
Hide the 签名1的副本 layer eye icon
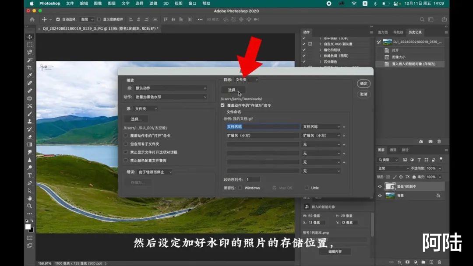[380, 186]
